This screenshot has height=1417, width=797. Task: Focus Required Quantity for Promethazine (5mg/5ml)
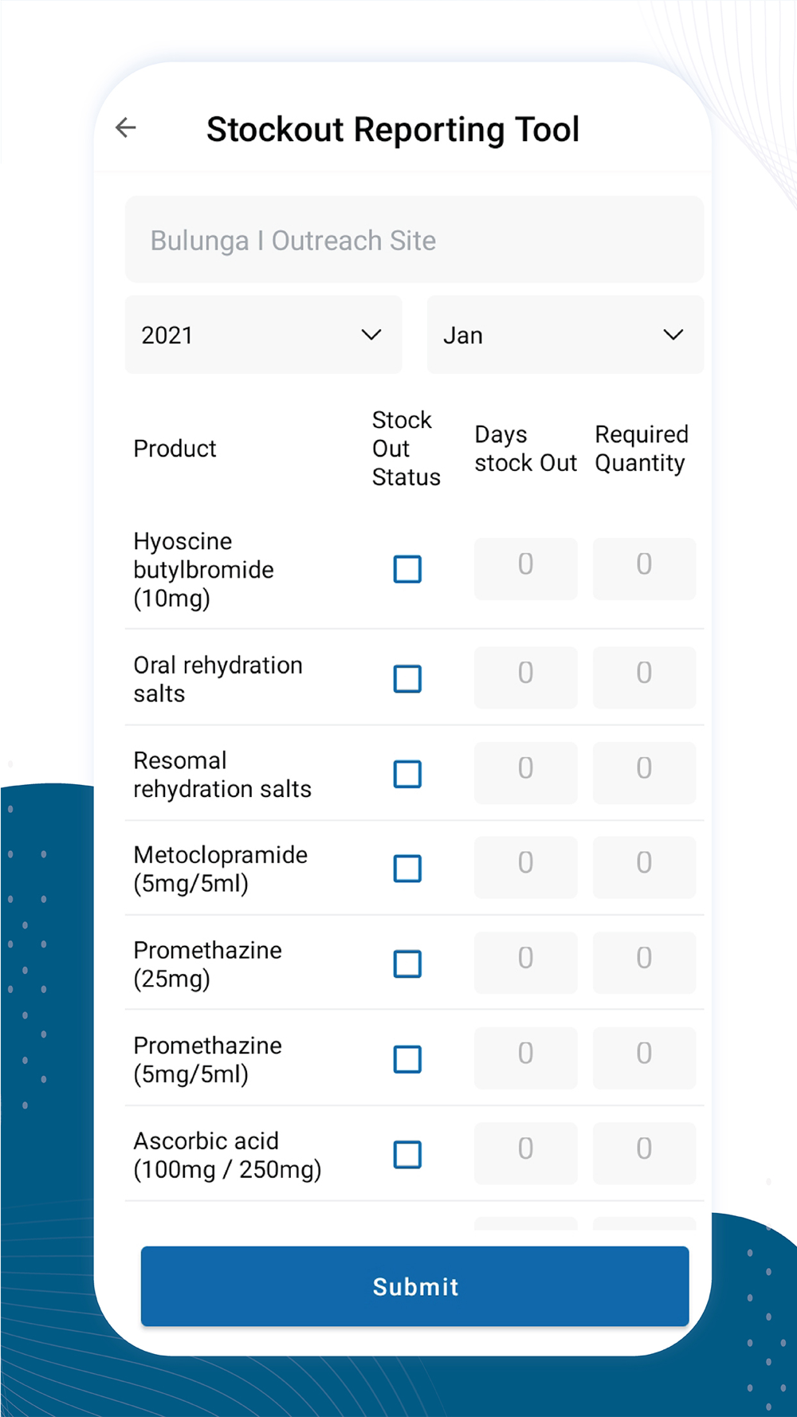pyautogui.click(x=644, y=1058)
